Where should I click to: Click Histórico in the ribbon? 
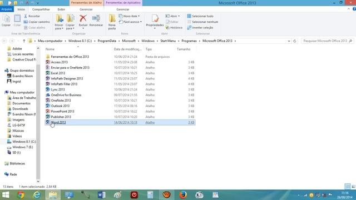click(x=174, y=28)
